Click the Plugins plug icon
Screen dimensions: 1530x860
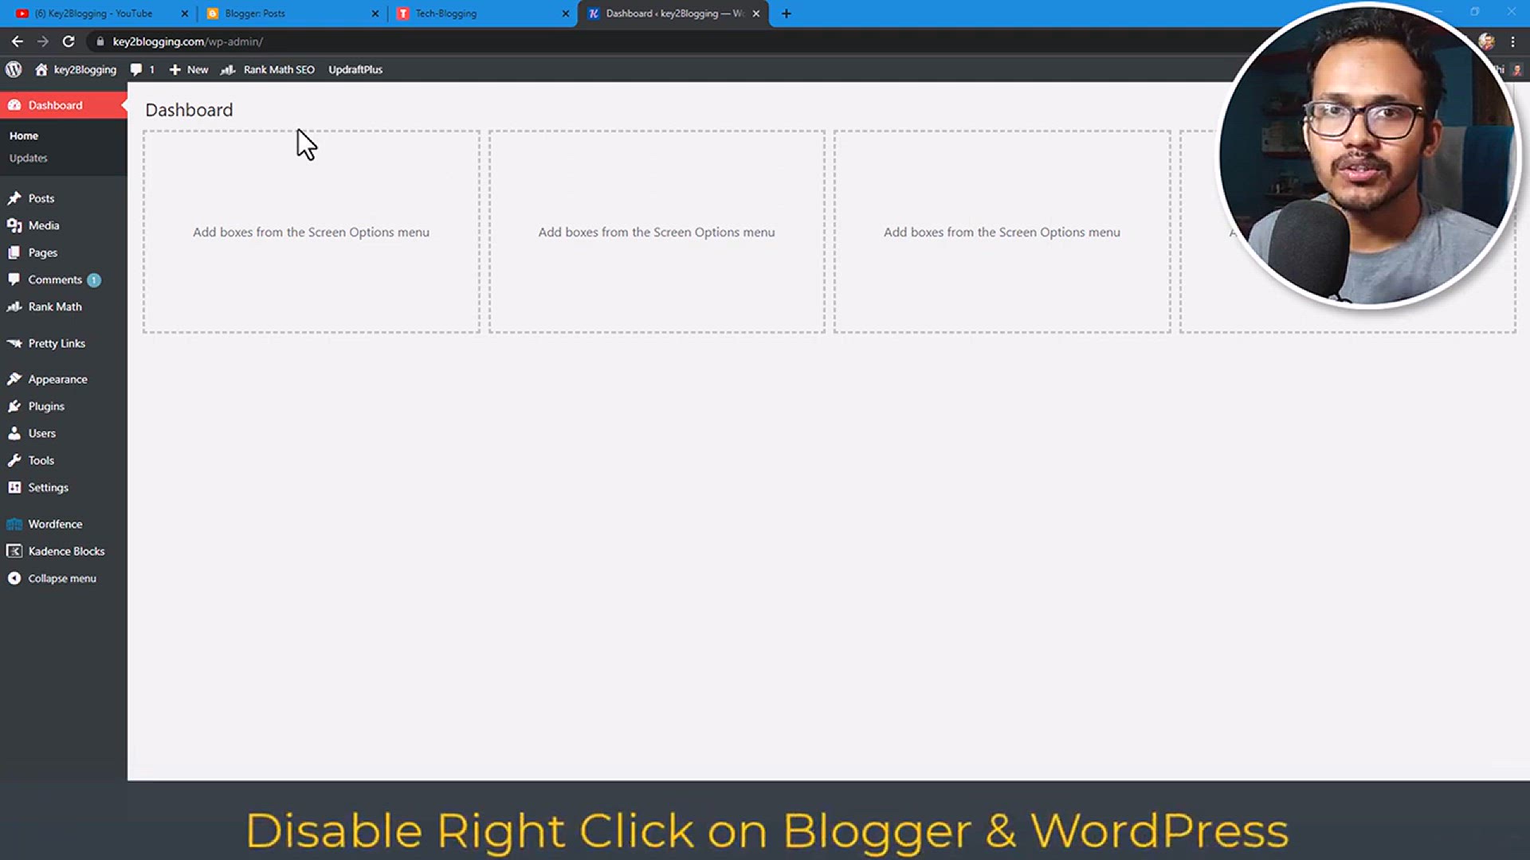pyautogui.click(x=14, y=406)
